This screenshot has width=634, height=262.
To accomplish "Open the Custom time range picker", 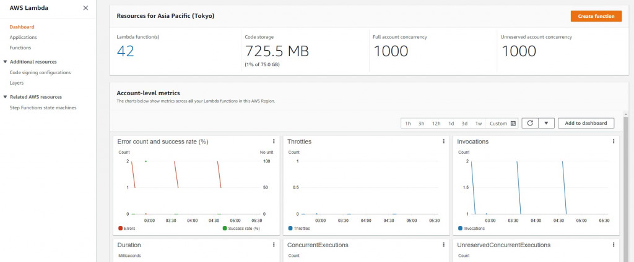I will point(502,124).
